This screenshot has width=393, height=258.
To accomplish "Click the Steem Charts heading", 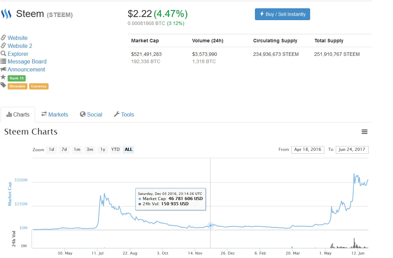I will click(x=31, y=132).
